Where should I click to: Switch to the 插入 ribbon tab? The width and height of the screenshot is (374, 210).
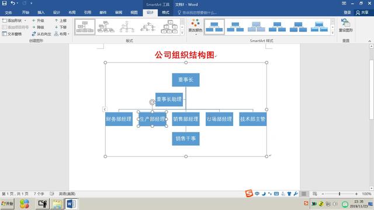(41, 12)
